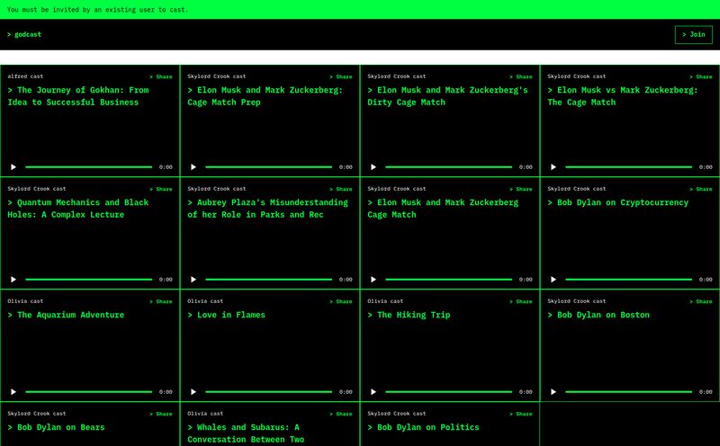Share the 'Whales and Subarus' cast
Image resolution: width=720 pixels, height=446 pixels.
point(341,414)
